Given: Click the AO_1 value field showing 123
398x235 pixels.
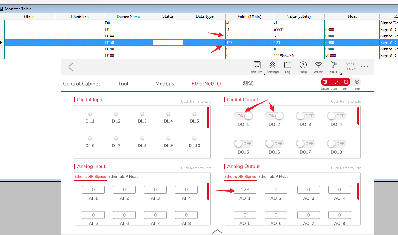Looking at the screenshot, I should 245,190.
